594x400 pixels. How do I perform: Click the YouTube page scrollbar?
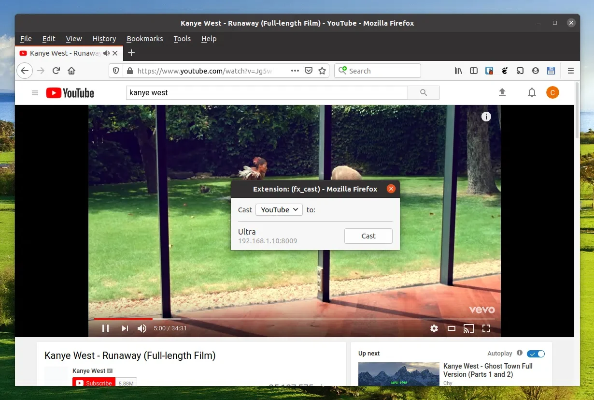577,111
